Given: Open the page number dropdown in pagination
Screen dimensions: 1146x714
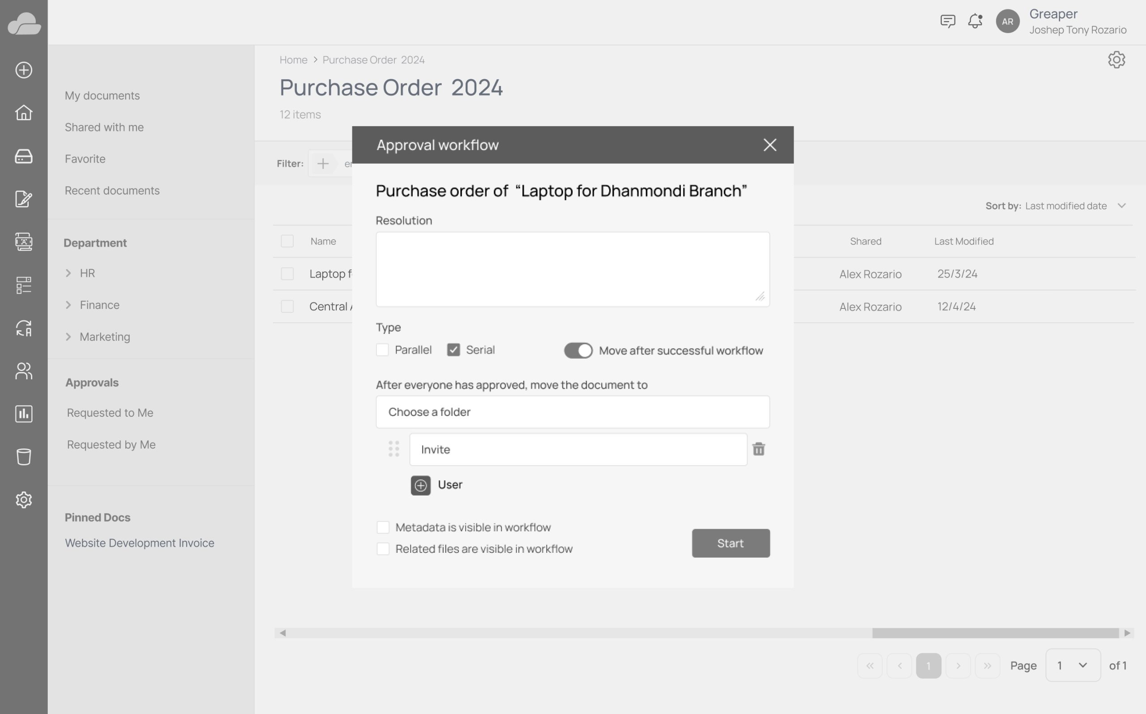Looking at the screenshot, I should pos(1073,665).
